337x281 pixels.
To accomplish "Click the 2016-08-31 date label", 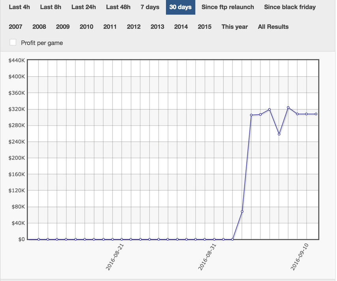I will point(207,257).
